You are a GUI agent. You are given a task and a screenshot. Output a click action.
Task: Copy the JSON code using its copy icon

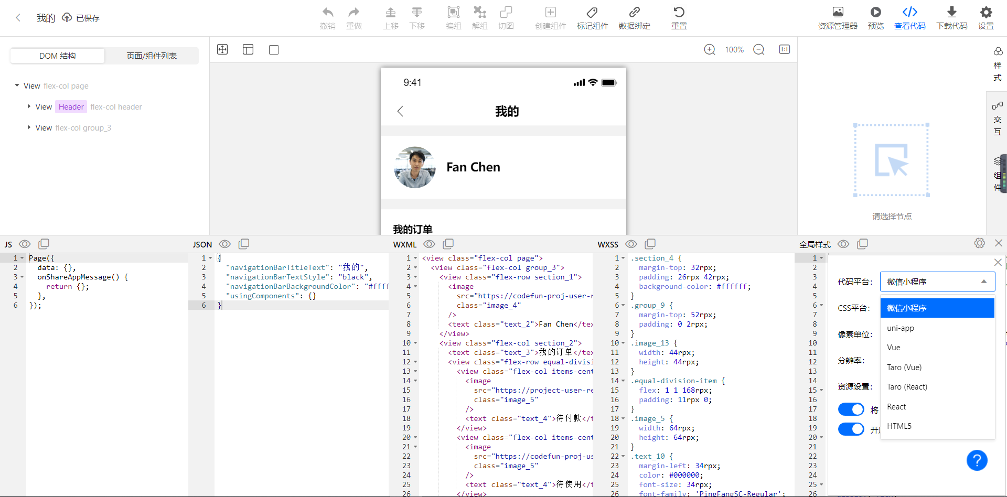tap(244, 244)
